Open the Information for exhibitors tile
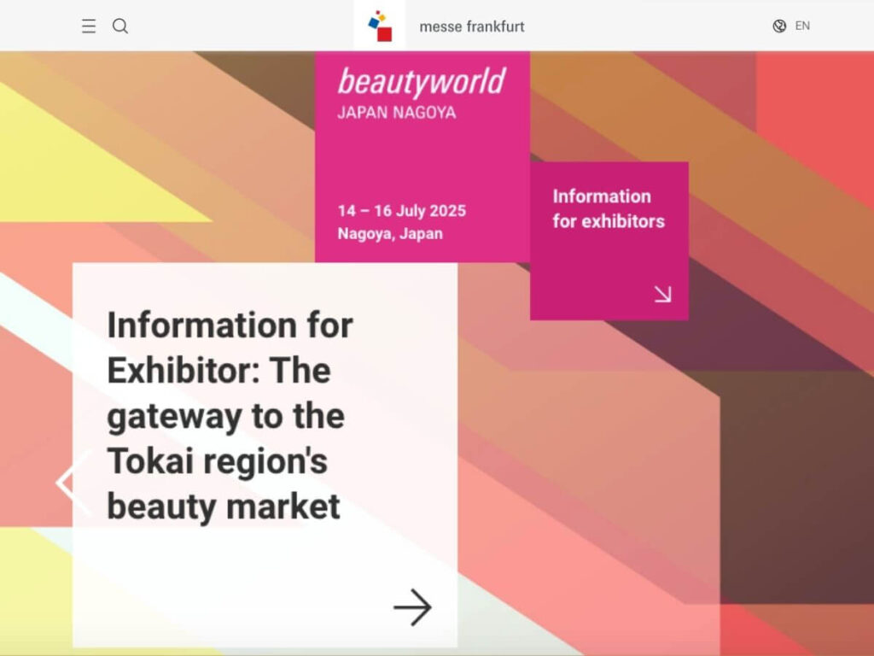 coord(609,241)
